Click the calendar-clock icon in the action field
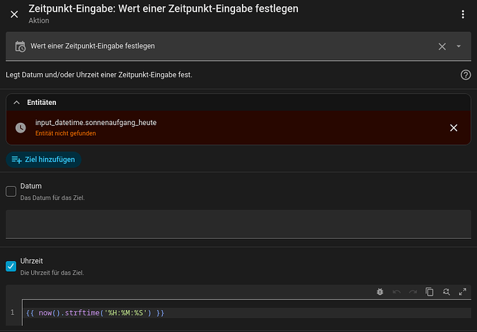The height and width of the screenshot is (332, 477). (x=20, y=46)
